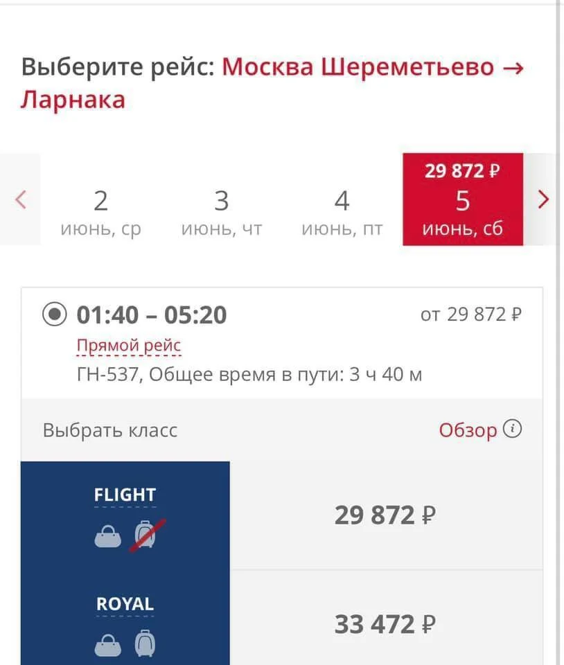Choose the ROYAL fare class
The image size is (564, 665).
(x=125, y=604)
